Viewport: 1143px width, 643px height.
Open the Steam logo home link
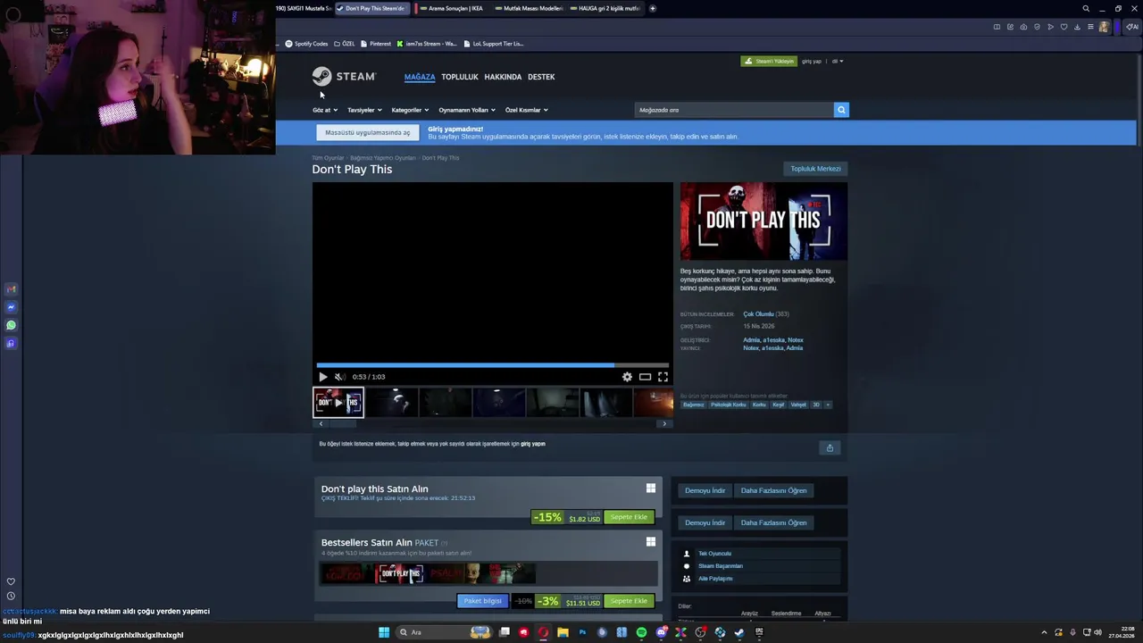tap(344, 76)
